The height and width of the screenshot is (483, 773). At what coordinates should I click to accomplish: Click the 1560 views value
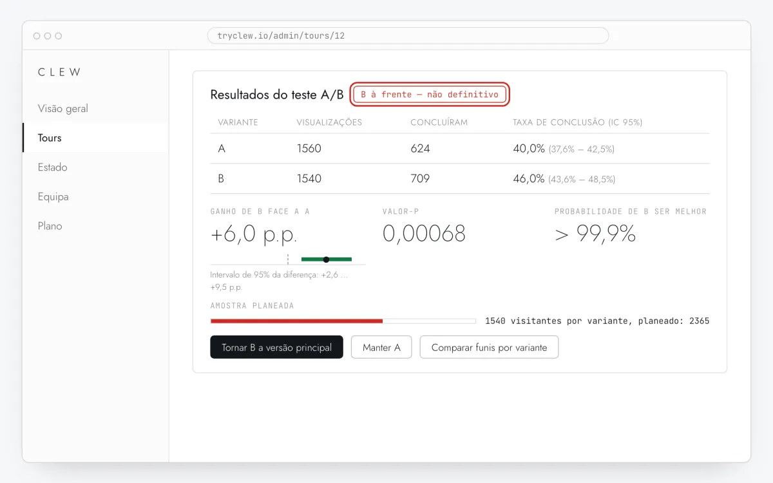click(x=309, y=149)
